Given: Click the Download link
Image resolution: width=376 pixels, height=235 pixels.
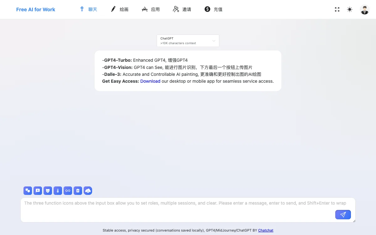Looking at the screenshot, I should point(150,81).
